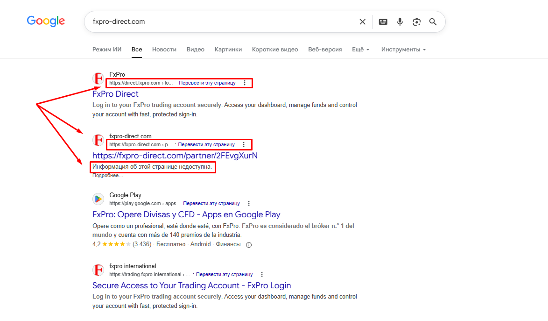Image resolution: width=548 pixels, height=321 pixels.
Task: Click the Google Play result favicon
Action: click(x=98, y=199)
